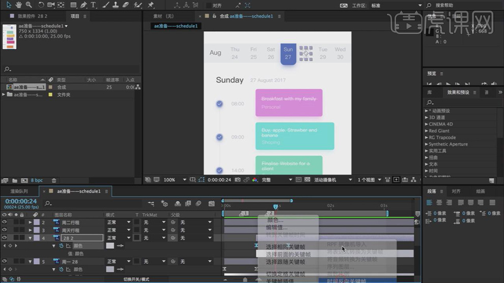Viewport: 504px width, 283px height.
Task: Enable frame blending icon in timeline
Action: [188, 203]
